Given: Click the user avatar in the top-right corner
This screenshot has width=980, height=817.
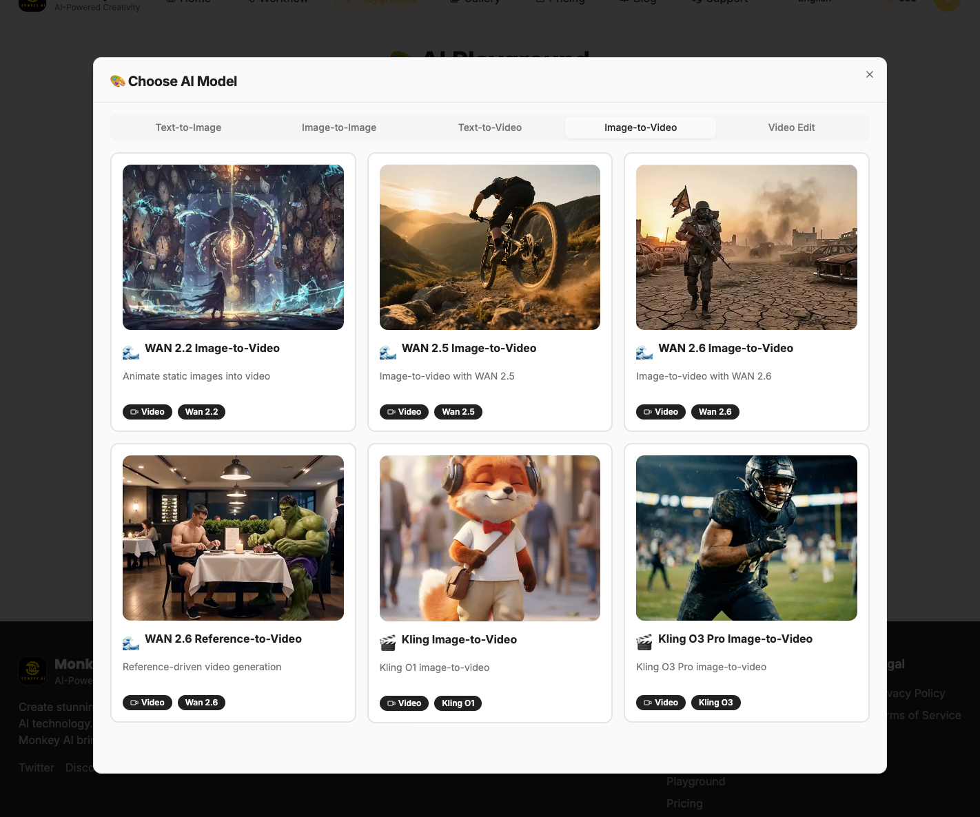Looking at the screenshot, I should (948, 3).
